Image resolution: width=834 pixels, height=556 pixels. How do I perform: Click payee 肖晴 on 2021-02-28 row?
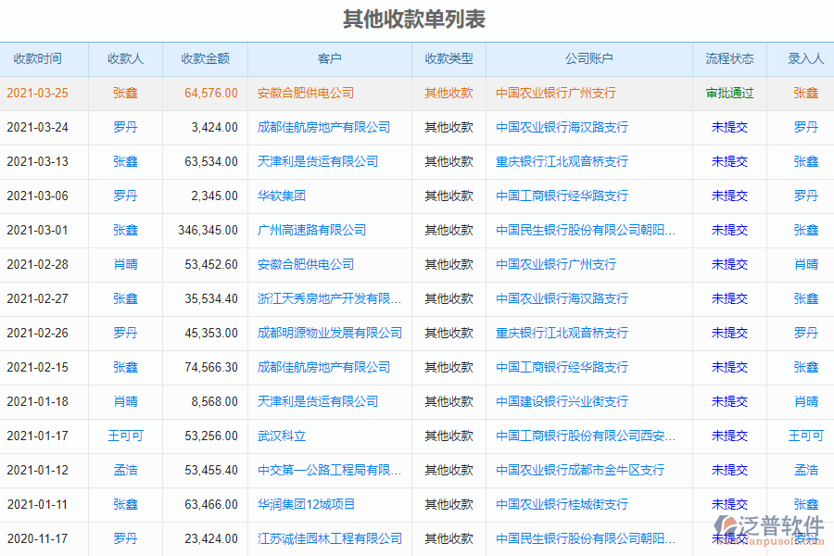click(x=124, y=264)
